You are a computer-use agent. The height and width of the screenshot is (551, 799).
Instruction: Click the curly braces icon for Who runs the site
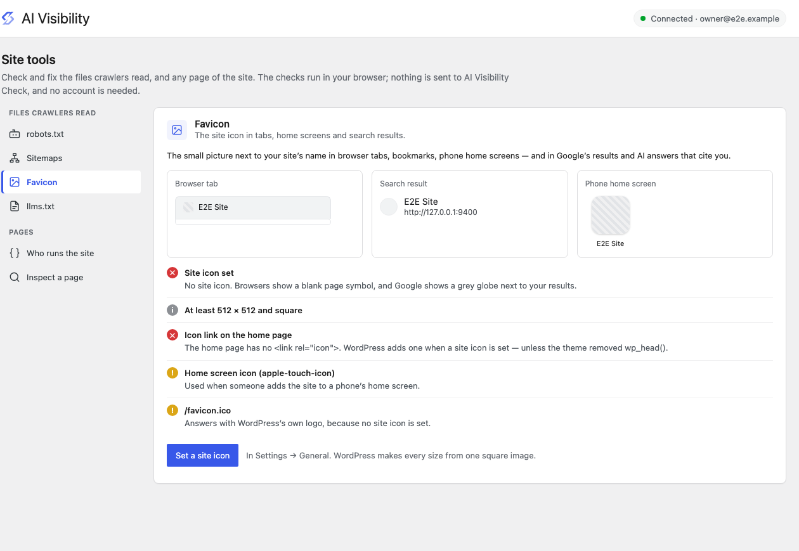pos(15,254)
